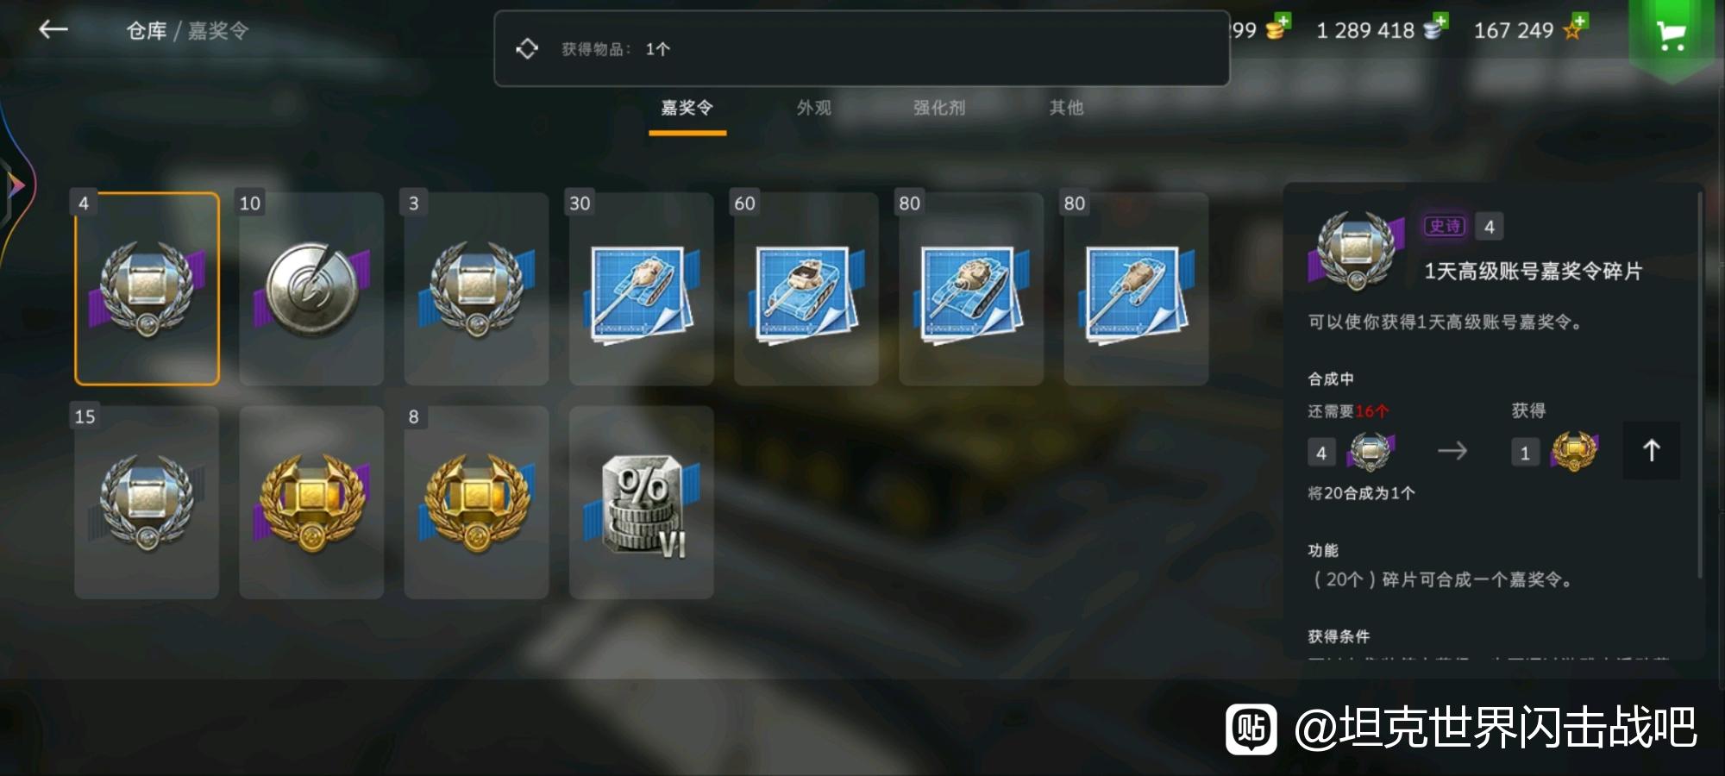Click the details panel scrollbar
The height and width of the screenshot is (776, 1725).
(1699, 385)
